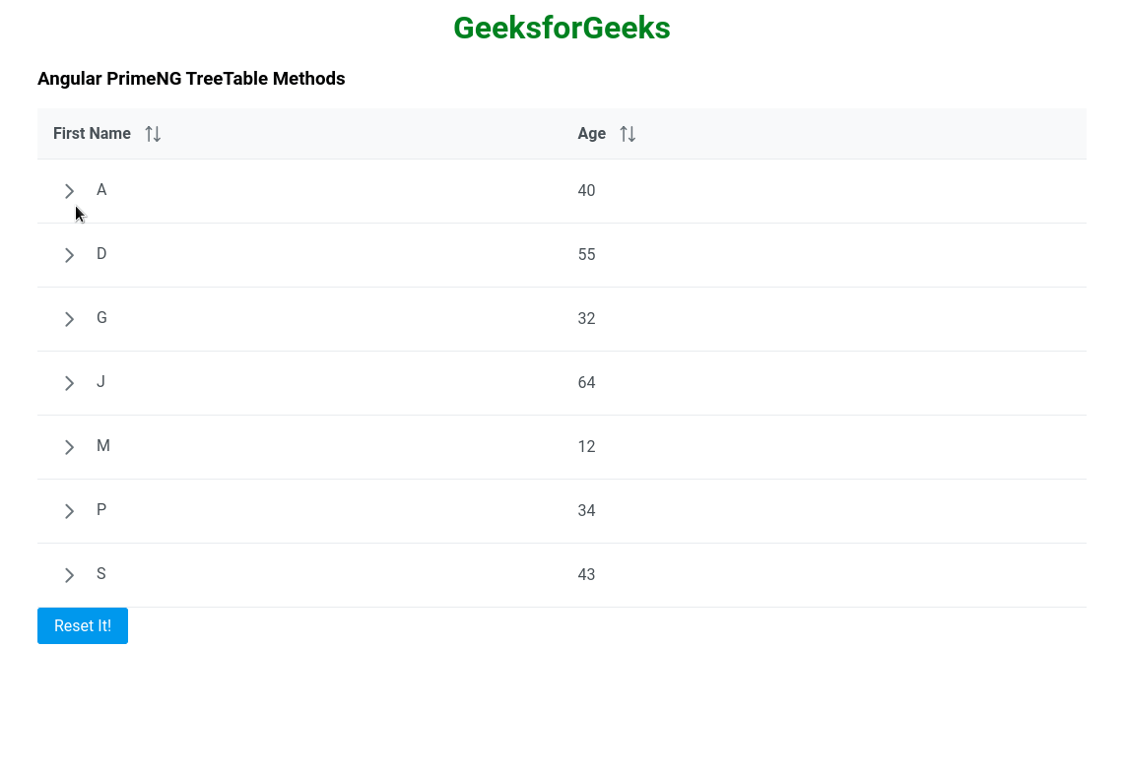
Task: Select the row named S
Action: [x=101, y=574]
